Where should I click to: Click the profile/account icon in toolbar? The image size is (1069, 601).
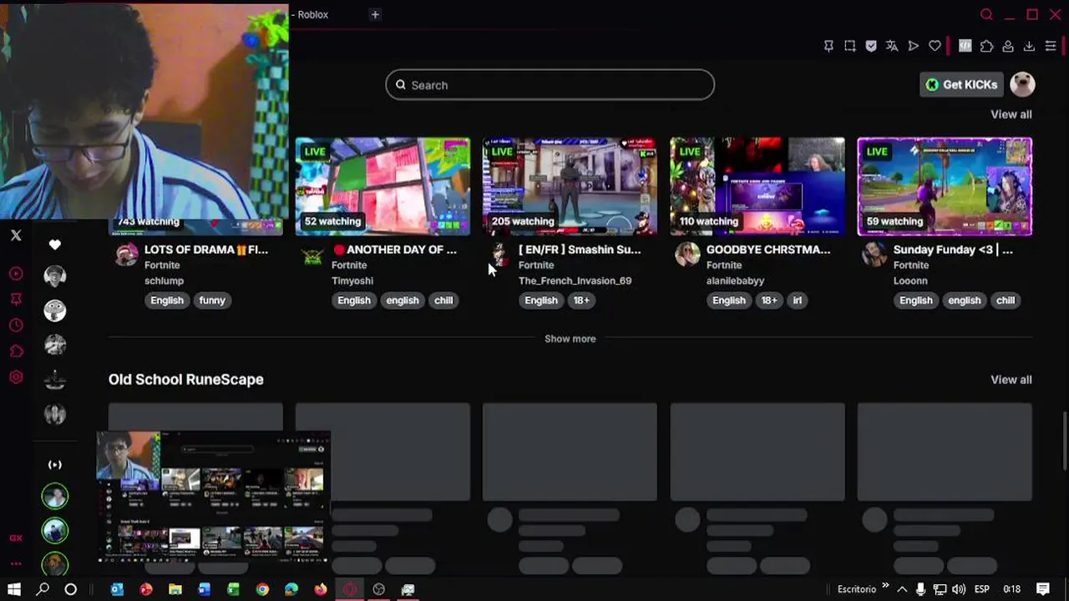point(1008,47)
